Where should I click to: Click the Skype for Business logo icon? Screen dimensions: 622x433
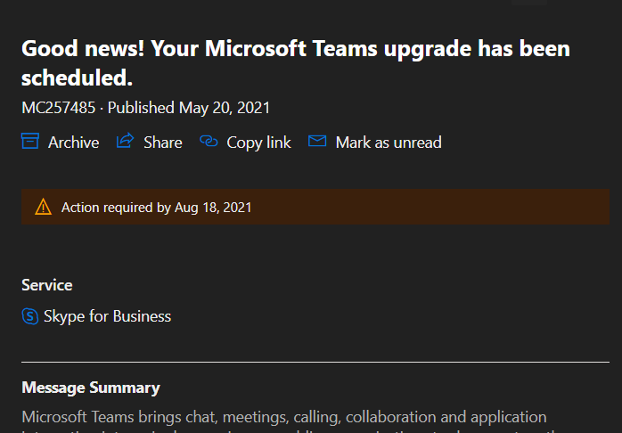pos(30,316)
